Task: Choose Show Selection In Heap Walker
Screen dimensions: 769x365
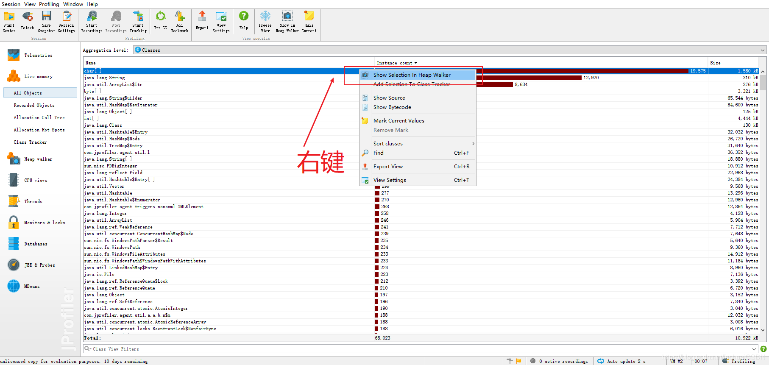Action: pyautogui.click(x=418, y=75)
